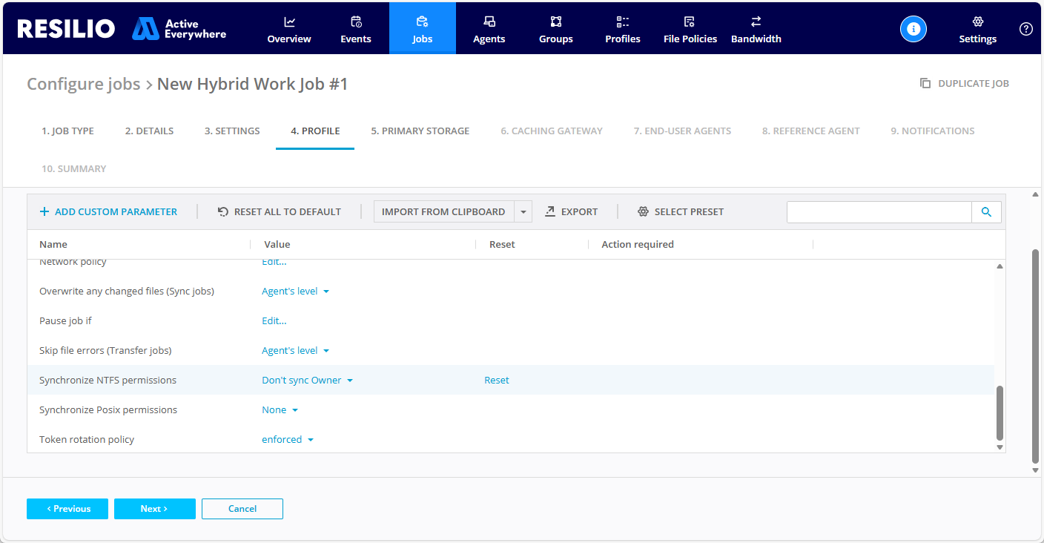Go to the Events page icon
This screenshot has width=1044, height=543.
pyautogui.click(x=356, y=22)
